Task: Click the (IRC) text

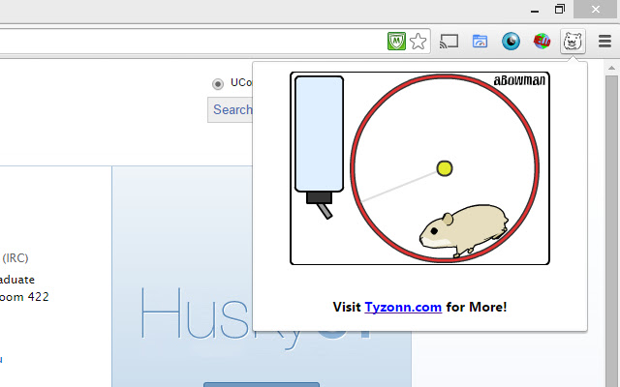Action: click(15, 258)
